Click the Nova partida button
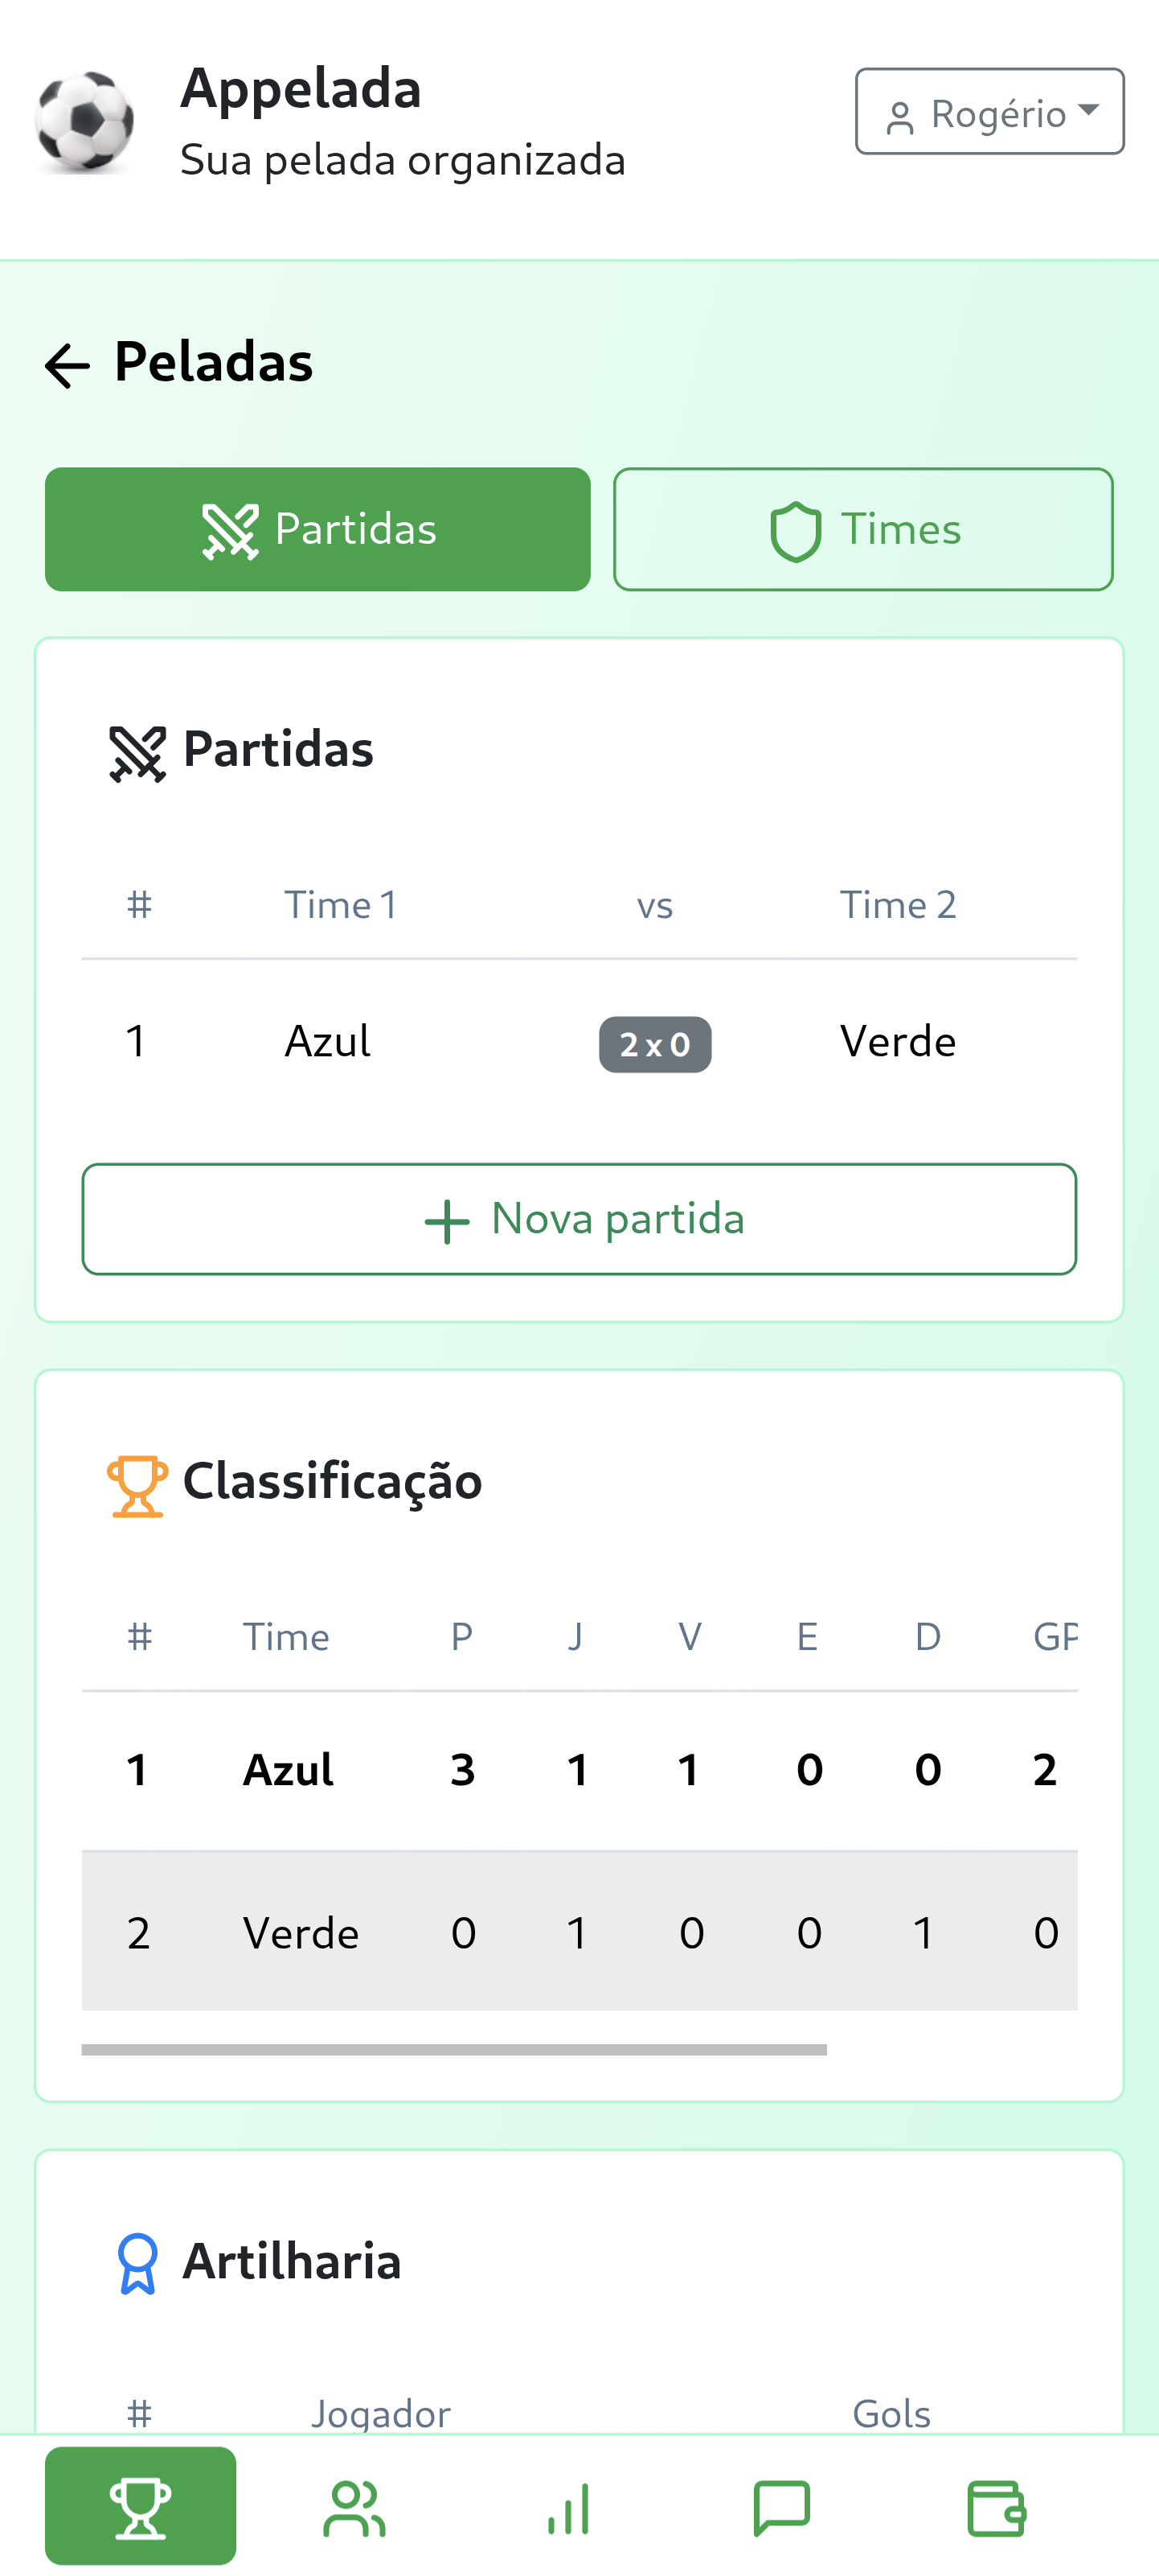The width and height of the screenshot is (1159, 2576). [x=579, y=1219]
